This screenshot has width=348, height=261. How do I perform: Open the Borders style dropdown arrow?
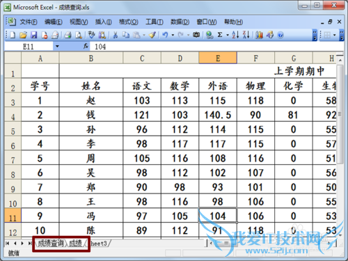point(335,35)
